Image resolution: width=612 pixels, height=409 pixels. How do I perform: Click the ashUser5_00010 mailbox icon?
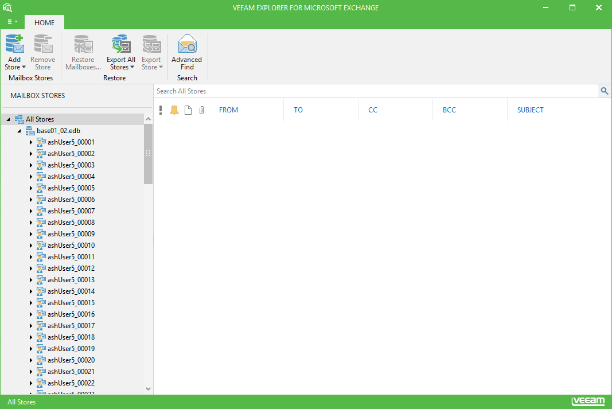tap(41, 246)
